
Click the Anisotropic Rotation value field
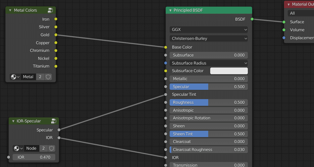(x=209, y=118)
